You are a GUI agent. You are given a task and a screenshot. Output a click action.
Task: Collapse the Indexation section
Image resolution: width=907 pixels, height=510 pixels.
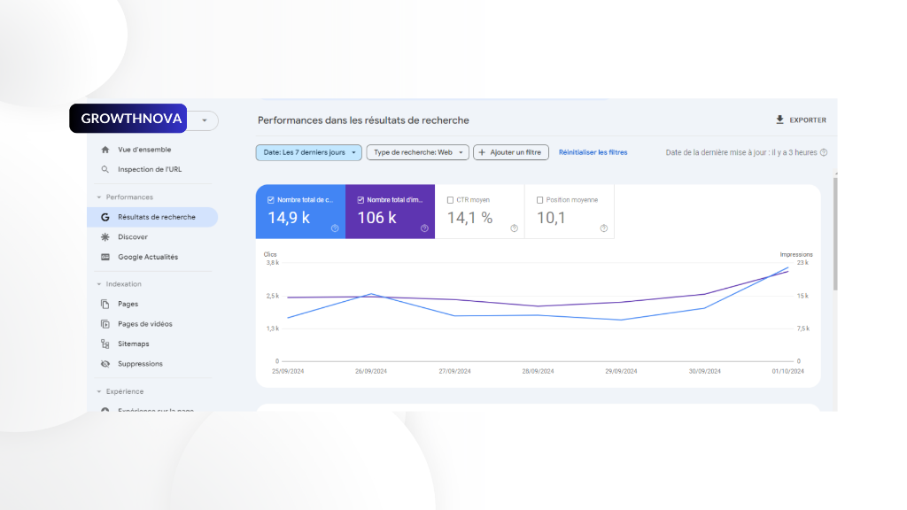point(99,284)
